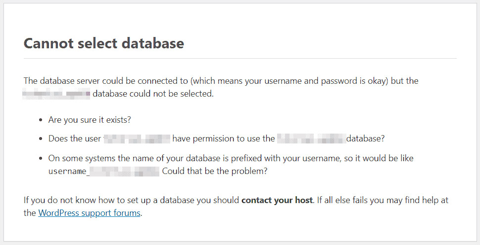Open the WordPress support forums link
The height and width of the screenshot is (245, 480).
pyautogui.click(x=89, y=212)
